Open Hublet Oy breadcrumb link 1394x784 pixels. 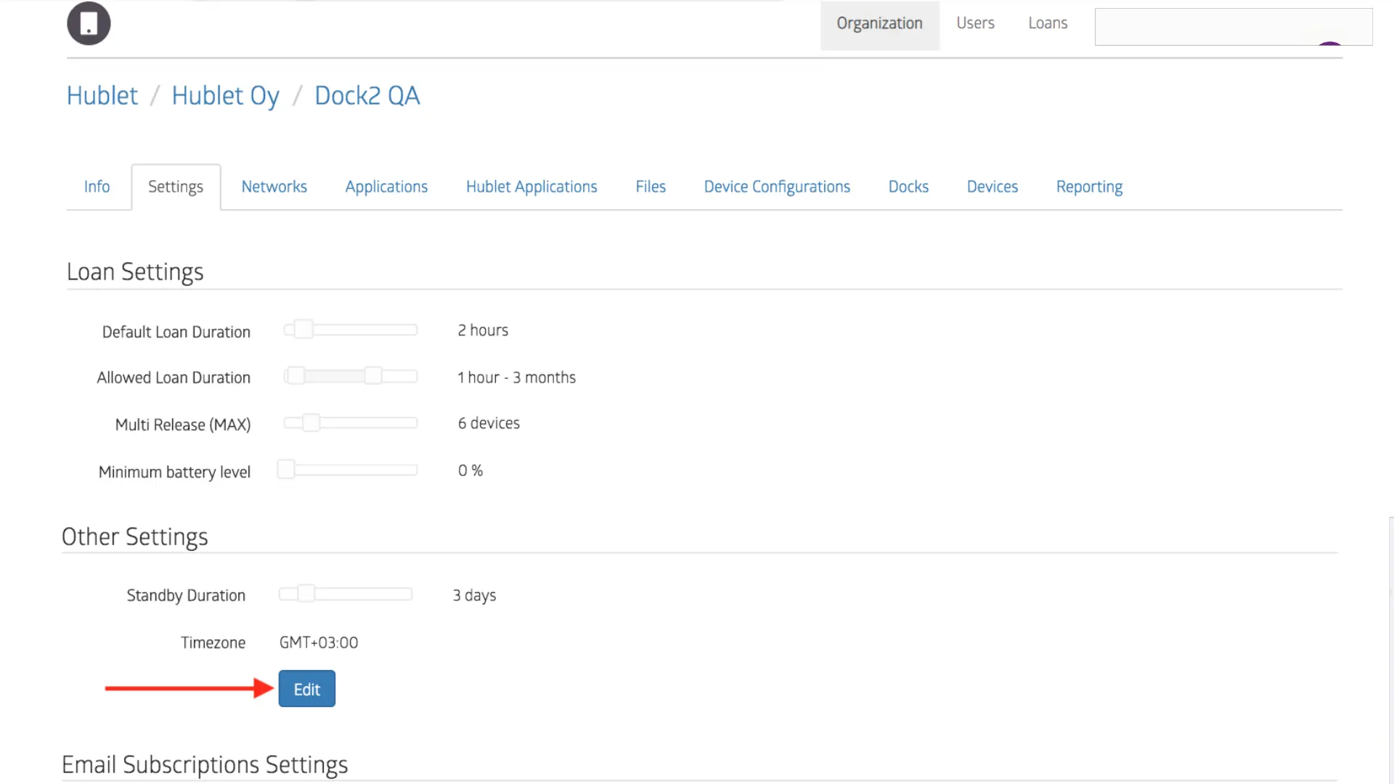click(225, 96)
